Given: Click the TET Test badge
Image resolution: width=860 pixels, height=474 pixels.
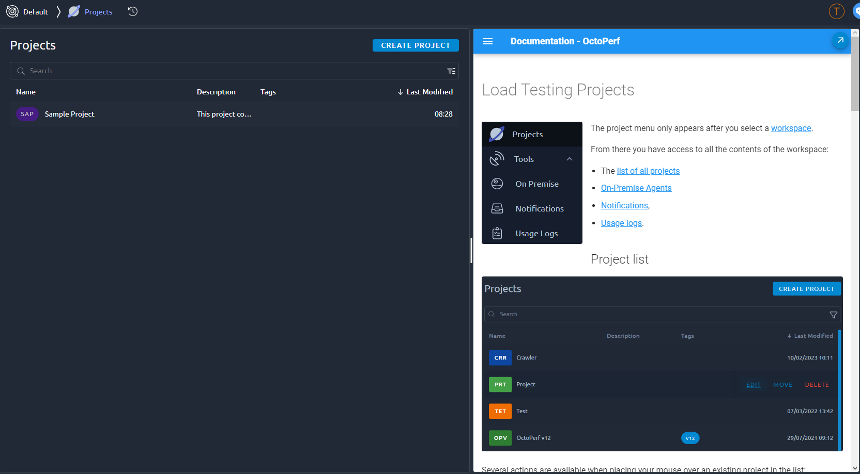Looking at the screenshot, I should (500, 411).
